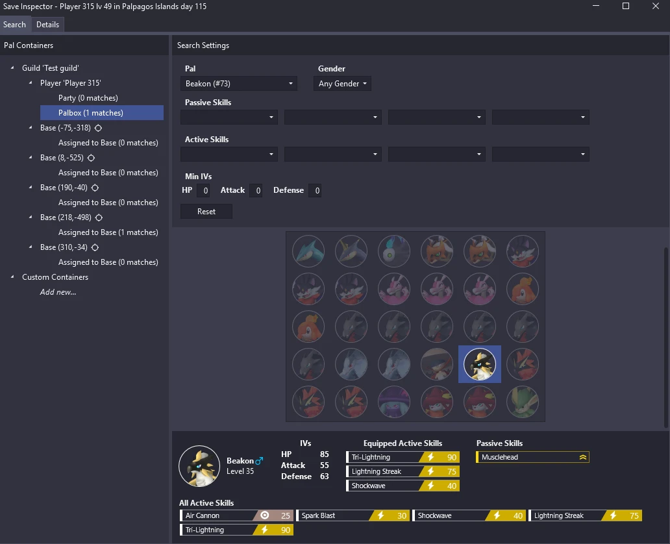Click the electric icon on Spark Blast

click(380, 515)
